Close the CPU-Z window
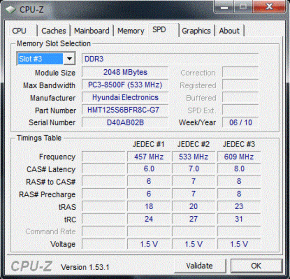This screenshot has width=290, height=279. (x=269, y=7)
